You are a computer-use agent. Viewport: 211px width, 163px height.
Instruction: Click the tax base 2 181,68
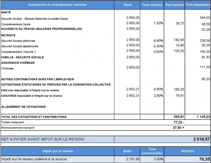tap(133, 159)
